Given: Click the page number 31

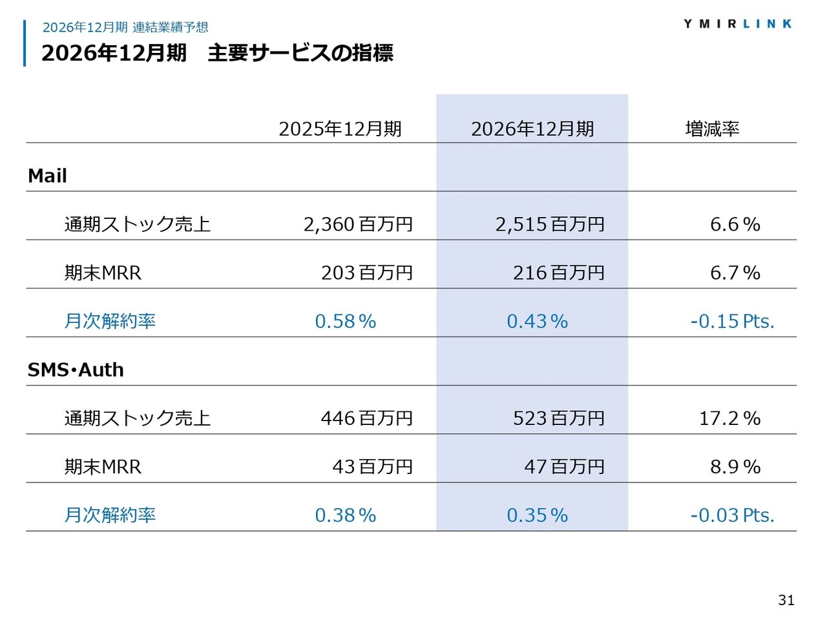Looking at the screenshot, I should pos(786,600).
